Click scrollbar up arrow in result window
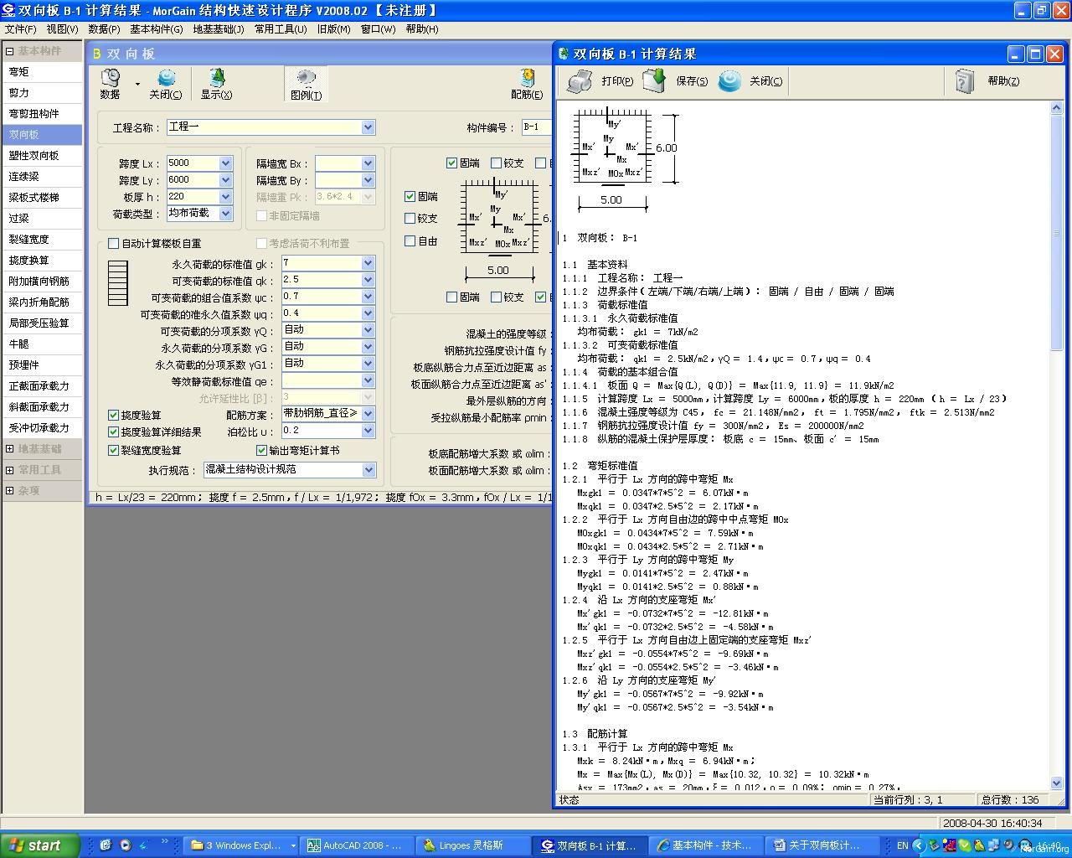Viewport: 1072px width, 858px height. coord(1056,108)
